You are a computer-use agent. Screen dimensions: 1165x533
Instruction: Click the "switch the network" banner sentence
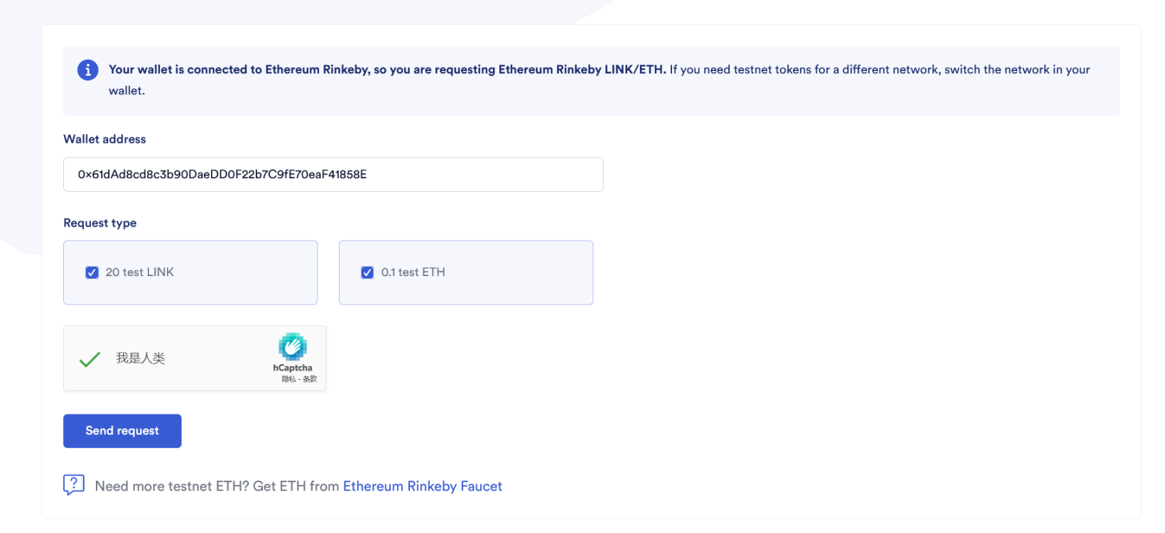879,70
